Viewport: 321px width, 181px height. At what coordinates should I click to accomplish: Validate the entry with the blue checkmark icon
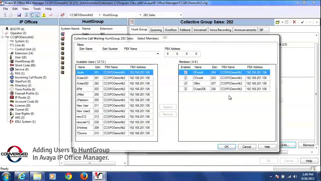tap(302, 22)
